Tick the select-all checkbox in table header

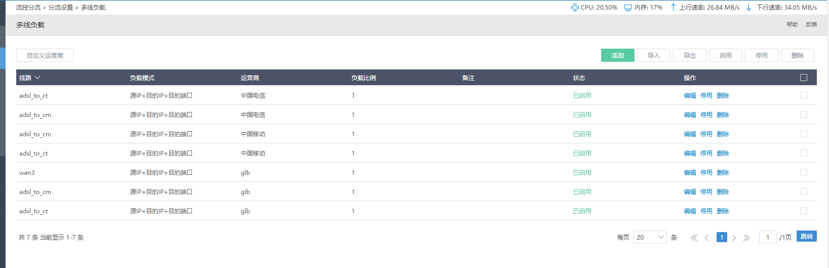tap(804, 78)
